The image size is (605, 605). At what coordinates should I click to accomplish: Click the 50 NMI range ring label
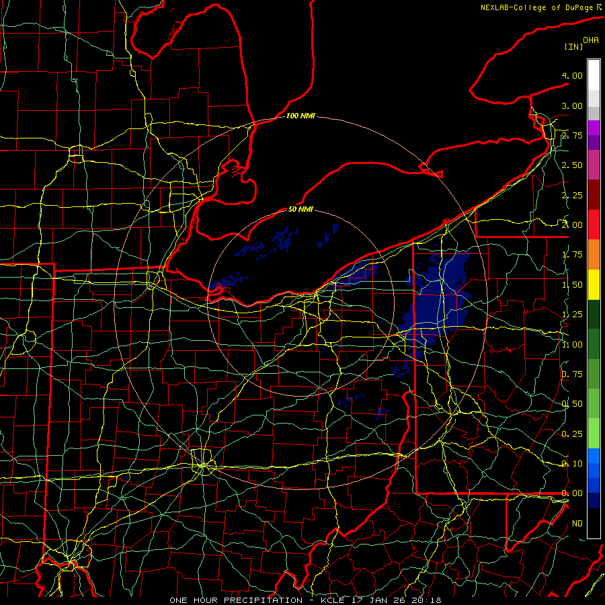coord(300,209)
